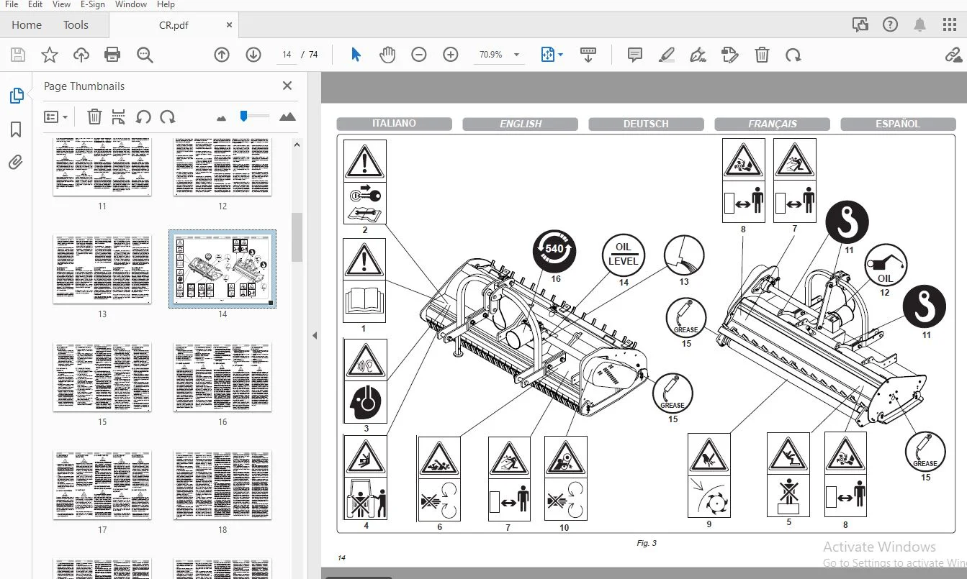The height and width of the screenshot is (579, 967).
Task: Collapse the navigation pane arrow
Action: [314, 335]
